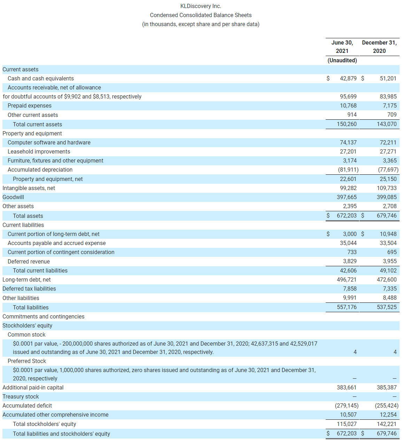Select the (Unaudited) label
Image resolution: width=402 pixels, height=442 pixels.
click(342, 60)
